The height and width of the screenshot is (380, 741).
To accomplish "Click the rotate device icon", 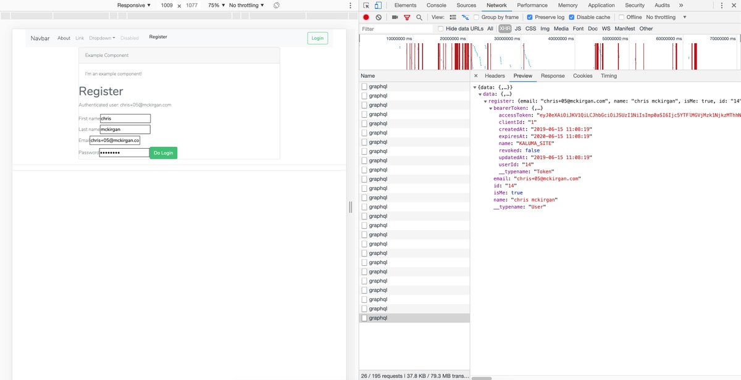I will tap(277, 5).
